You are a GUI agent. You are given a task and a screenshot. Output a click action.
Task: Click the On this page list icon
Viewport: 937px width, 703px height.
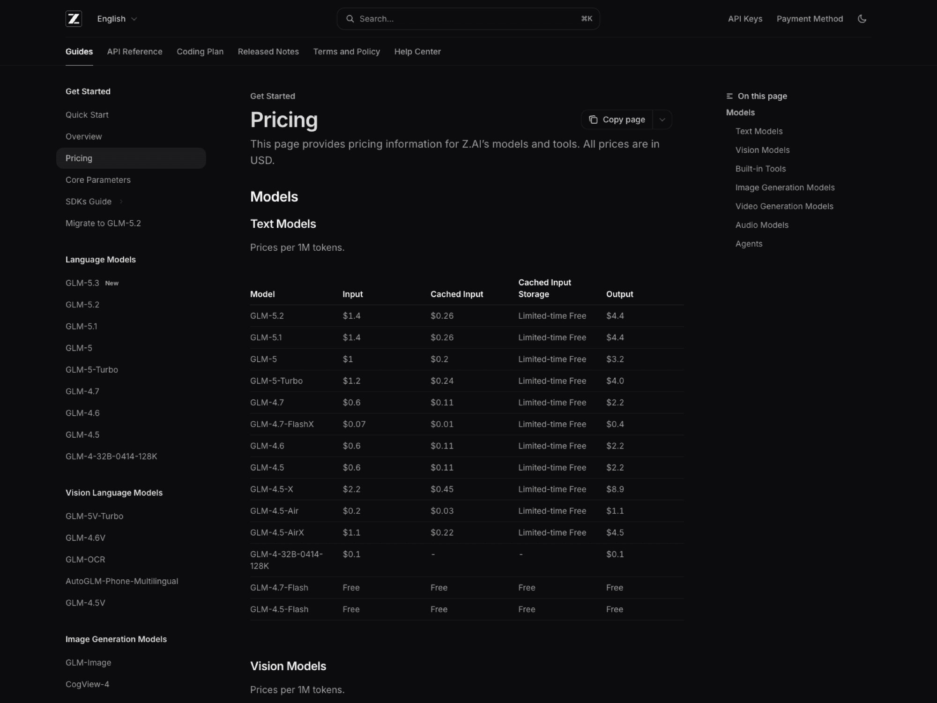tap(729, 96)
